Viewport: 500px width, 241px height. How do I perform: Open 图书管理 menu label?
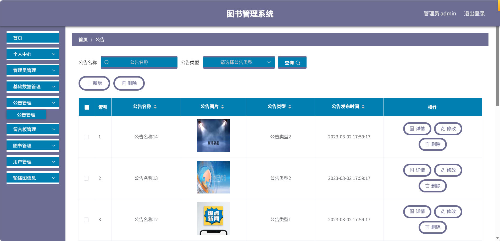click(22, 146)
